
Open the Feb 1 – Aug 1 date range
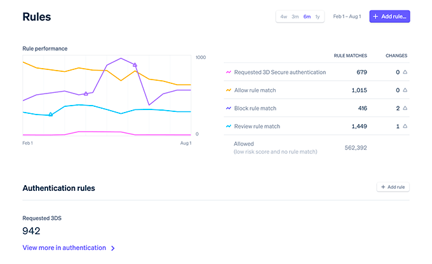[x=347, y=17]
